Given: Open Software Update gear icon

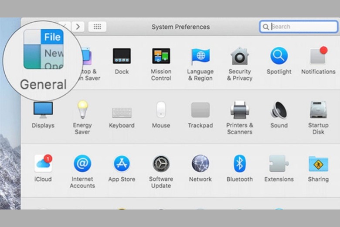Looking at the screenshot, I should pyautogui.click(x=161, y=164).
